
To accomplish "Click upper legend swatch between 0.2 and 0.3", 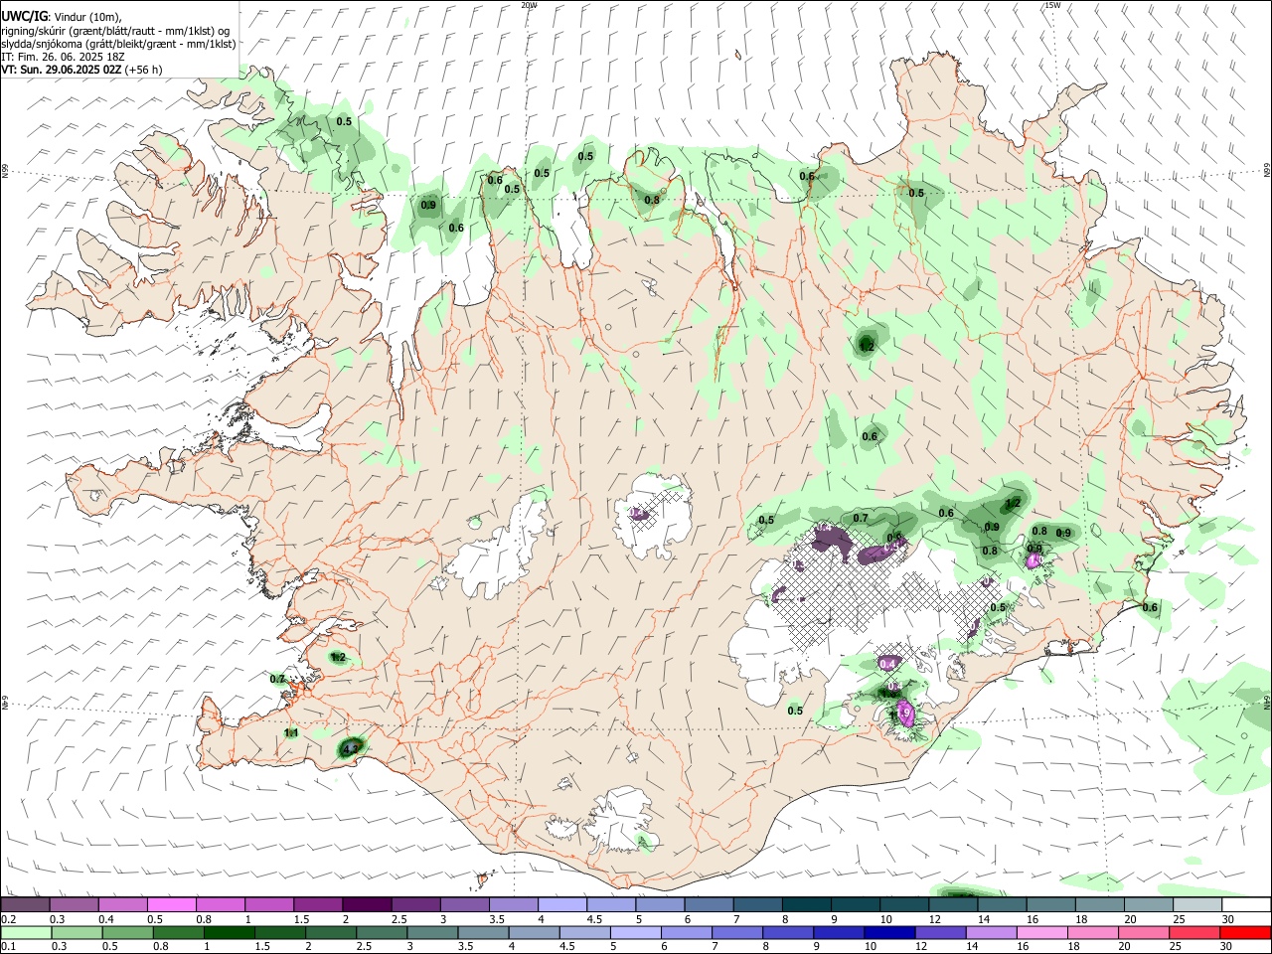I will [25, 904].
